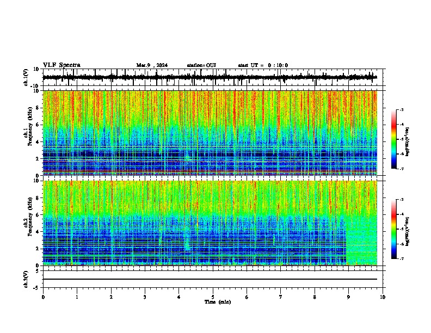The width and height of the screenshot is (431, 333).
Task: Click the "4" kHz tick on ch.1 frequency axis
Action: point(38,142)
